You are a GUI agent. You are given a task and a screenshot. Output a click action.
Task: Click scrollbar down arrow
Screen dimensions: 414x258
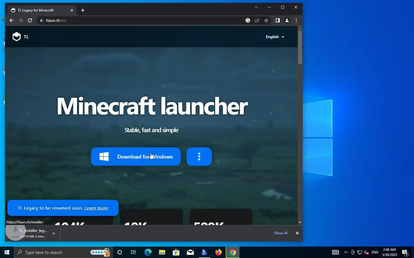click(x=300, y=222)
